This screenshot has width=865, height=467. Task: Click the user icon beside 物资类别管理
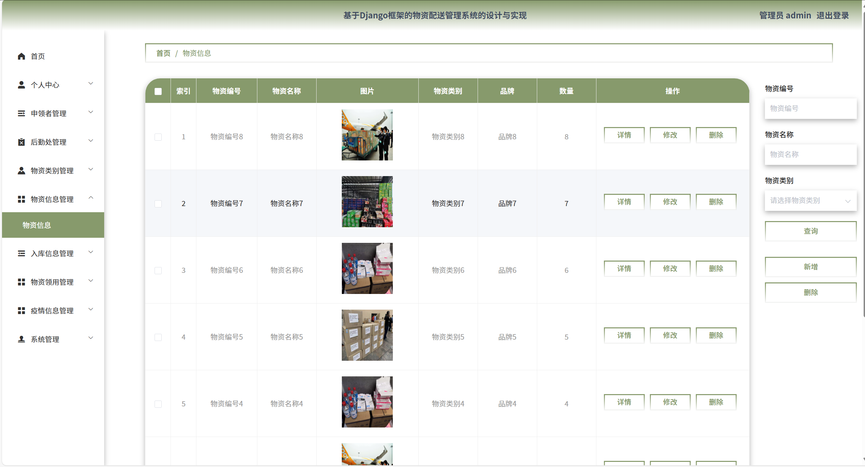click(21, 171)
